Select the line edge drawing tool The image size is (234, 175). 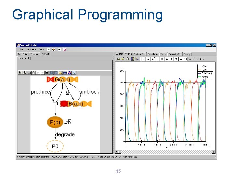pyautogui.click(x=74, y=73)
